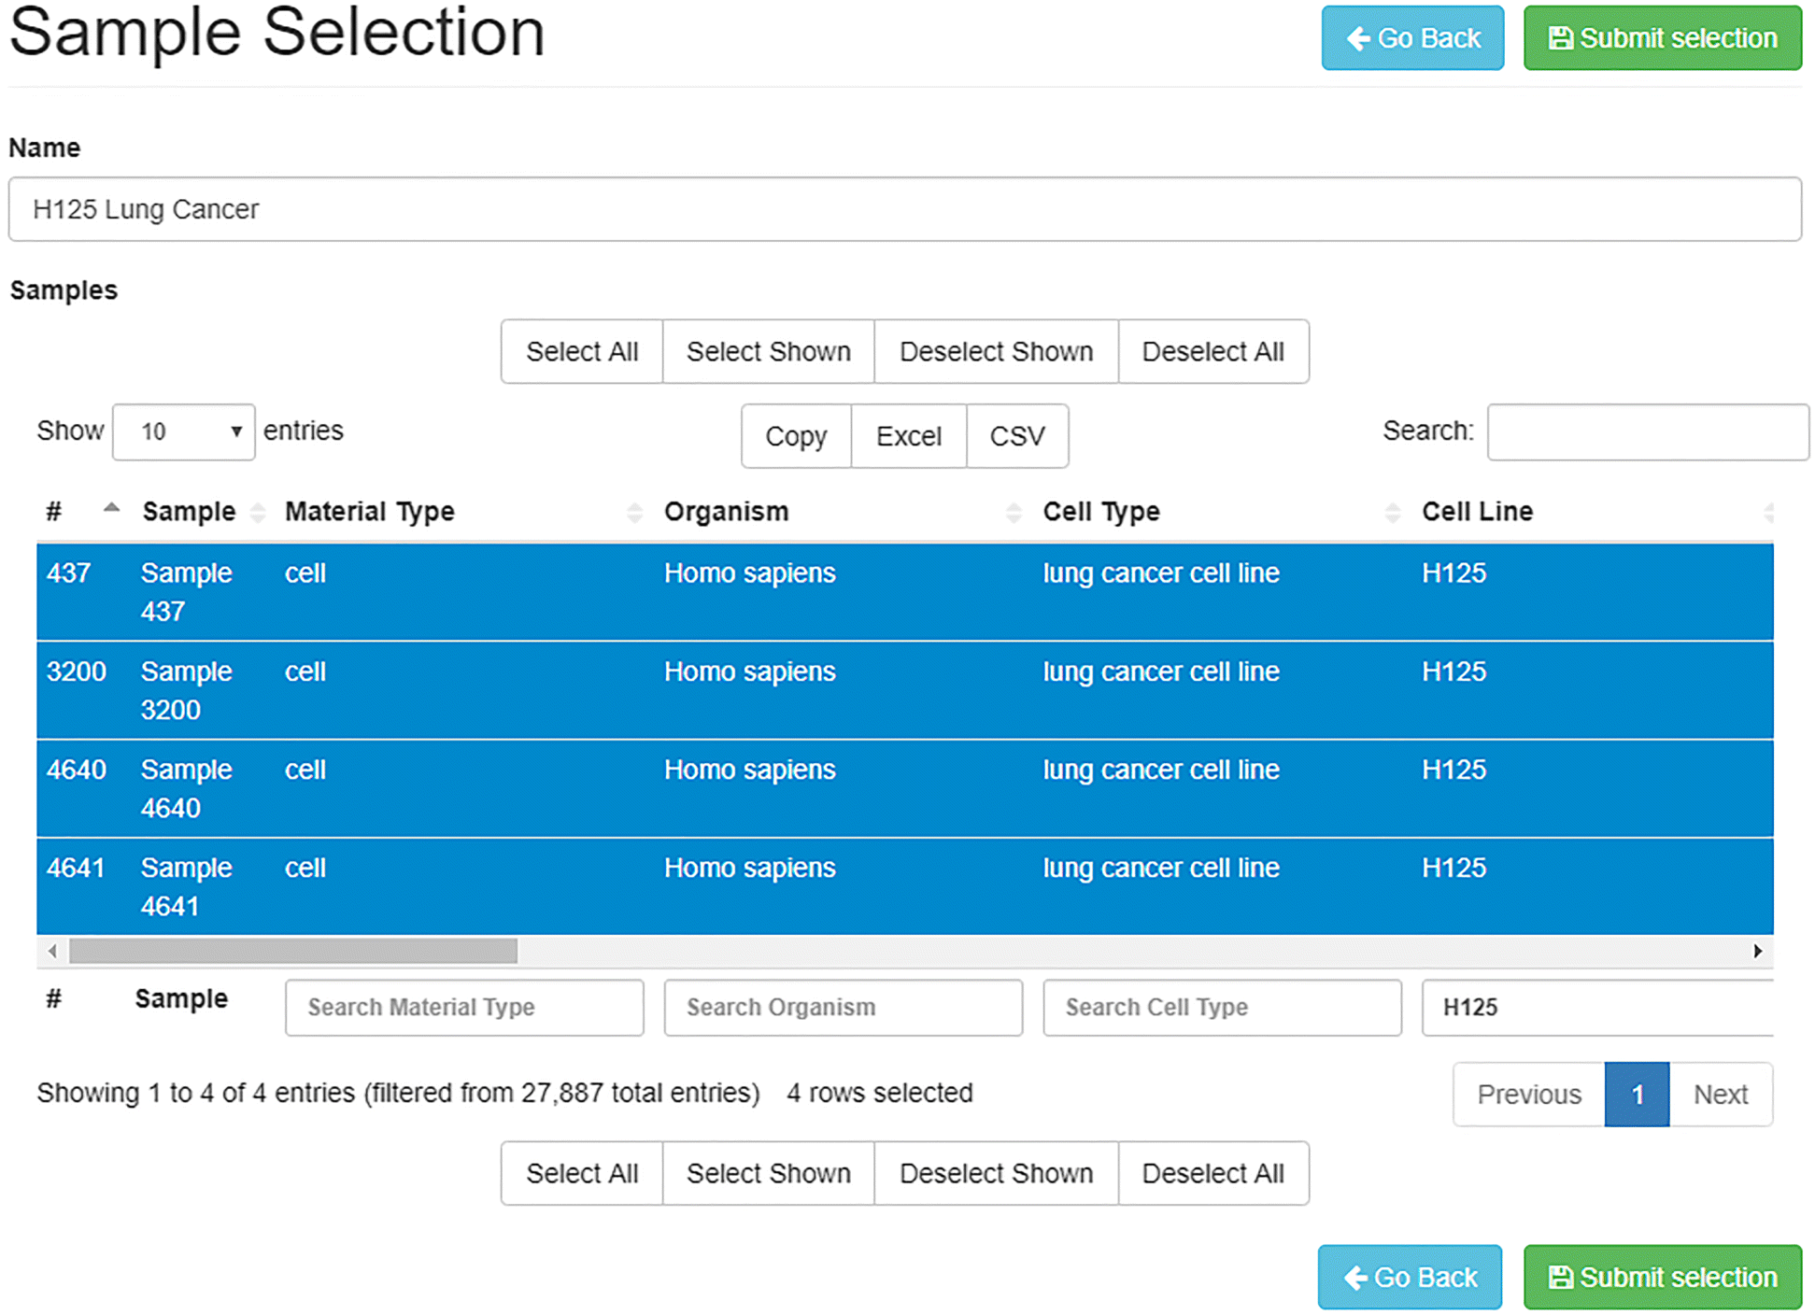Click the upper Select All button
1815x1315 pixels.
point(582,351)
